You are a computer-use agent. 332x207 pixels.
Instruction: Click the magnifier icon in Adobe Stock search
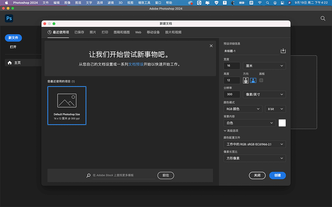[x=89, y=175]
